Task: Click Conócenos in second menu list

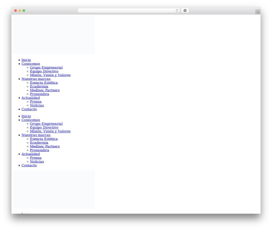Action: pyautogui.click(x=30, y=120)
